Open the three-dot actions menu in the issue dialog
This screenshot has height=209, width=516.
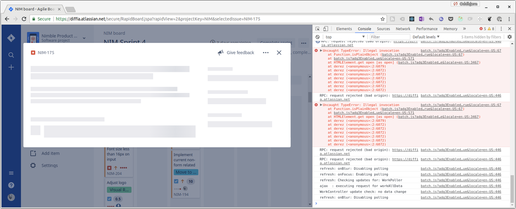tap(265, 53)
